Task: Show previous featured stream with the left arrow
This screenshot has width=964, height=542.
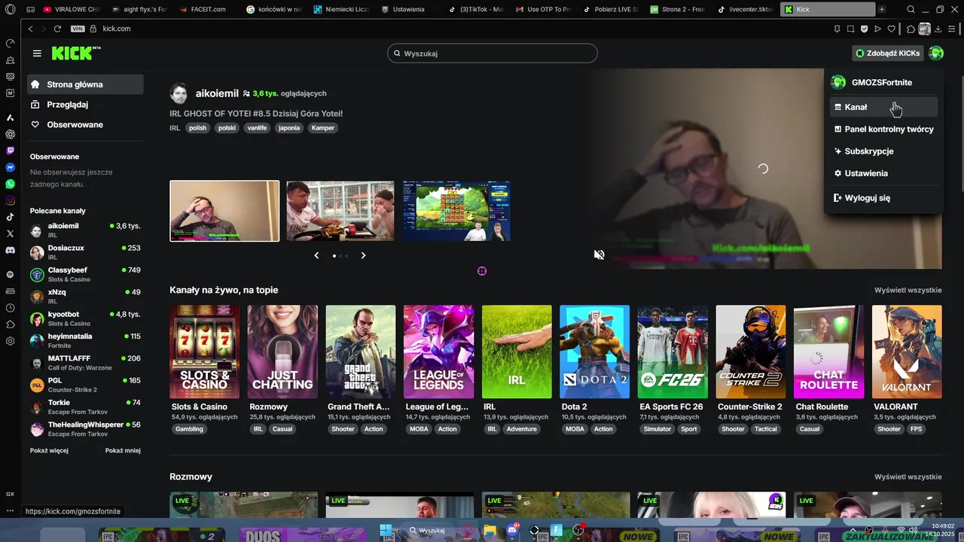Action: (316, 256)
